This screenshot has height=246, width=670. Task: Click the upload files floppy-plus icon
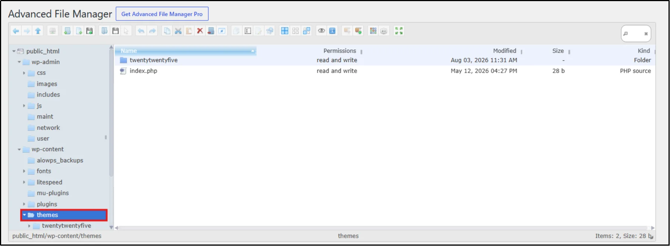point(89,31)
